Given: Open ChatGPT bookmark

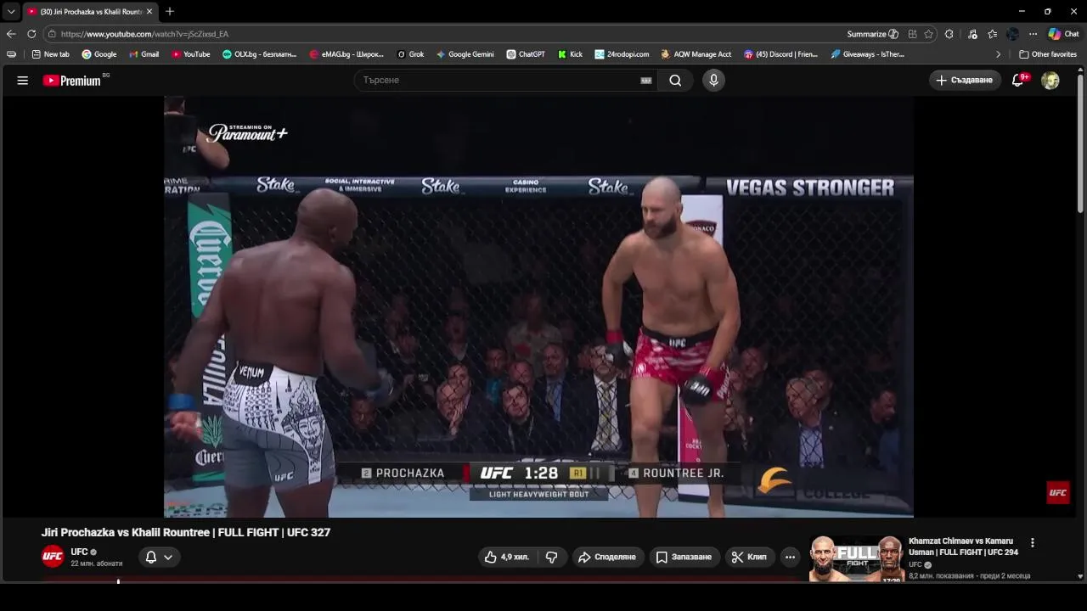Looking at the screenshot, I should [x=526, y=54].
